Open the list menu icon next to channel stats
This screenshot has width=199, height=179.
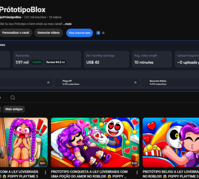103,33
